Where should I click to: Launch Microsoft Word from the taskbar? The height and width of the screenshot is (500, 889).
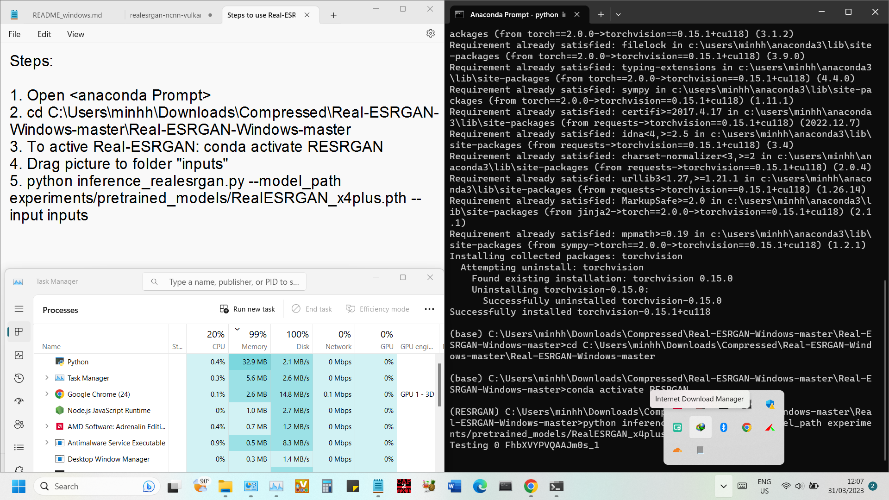pos(454,486)
